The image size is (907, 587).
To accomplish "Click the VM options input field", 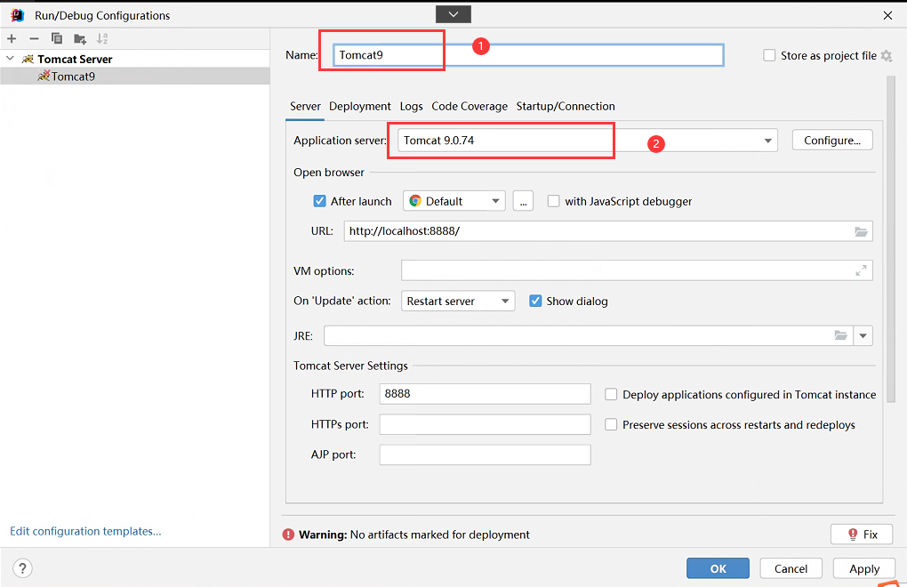I will [x=637, y=270].
